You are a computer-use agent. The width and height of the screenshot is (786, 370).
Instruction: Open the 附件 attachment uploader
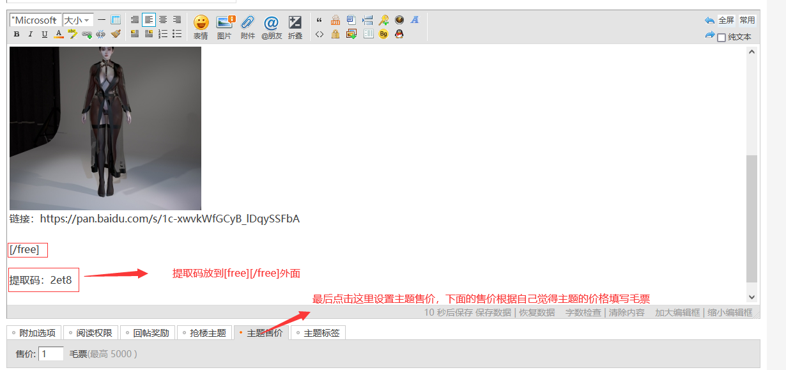tap(248, 27)
